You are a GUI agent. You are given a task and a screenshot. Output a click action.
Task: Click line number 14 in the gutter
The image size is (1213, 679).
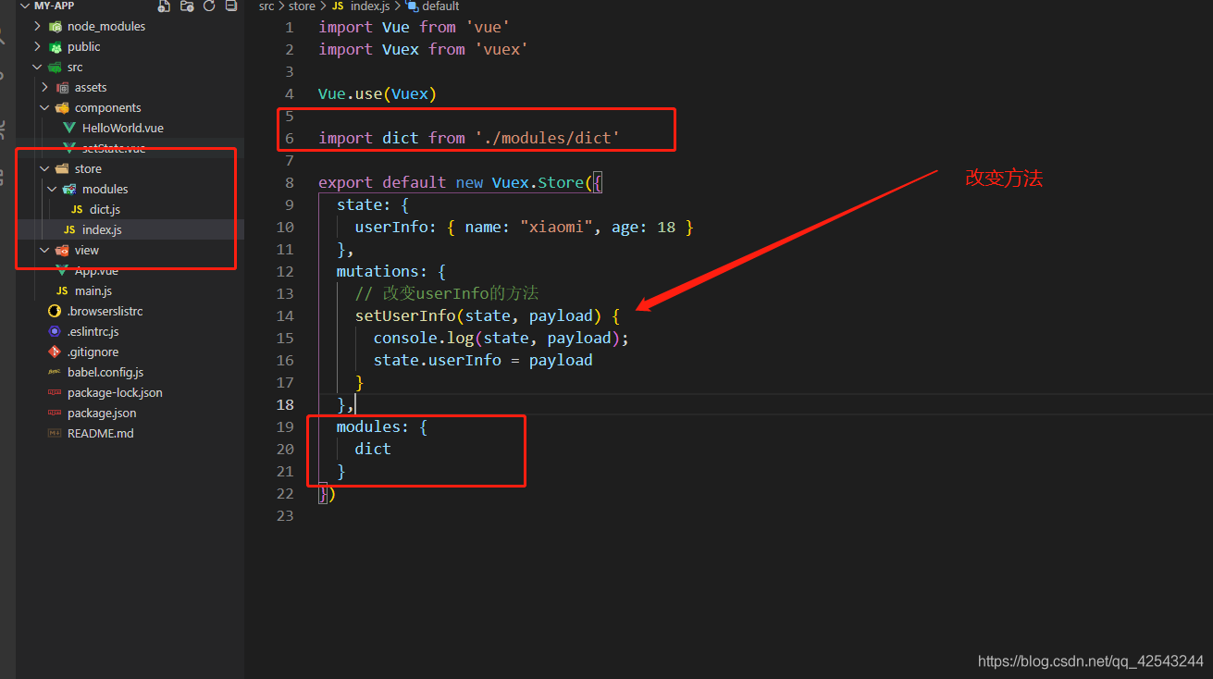[285, 315]
